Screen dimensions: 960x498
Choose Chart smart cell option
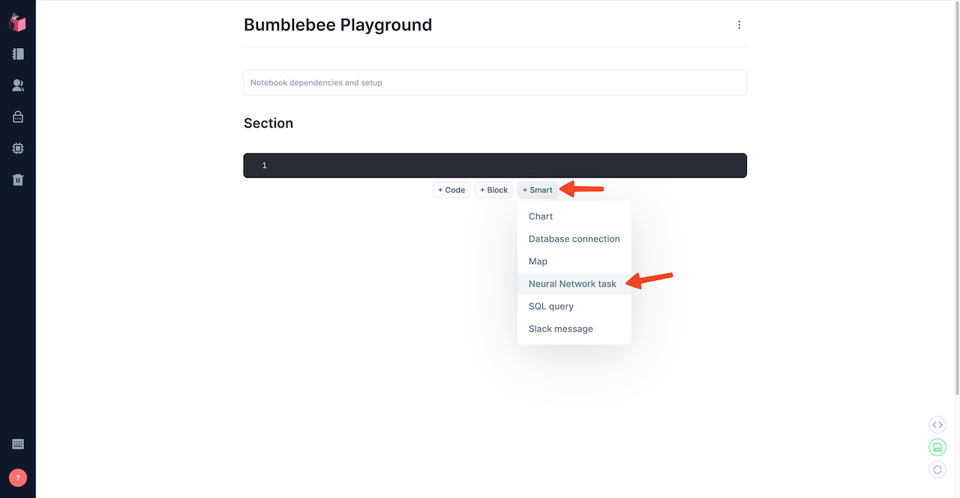point(541,216)
